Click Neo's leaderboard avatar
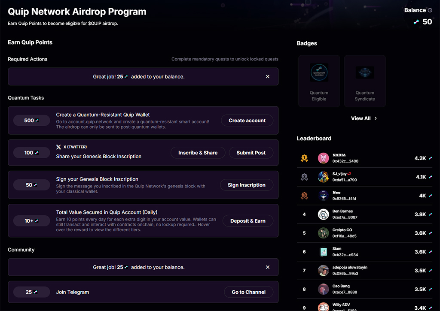The width and height of the screenshot is (440, 311). [x=323, y=196]
